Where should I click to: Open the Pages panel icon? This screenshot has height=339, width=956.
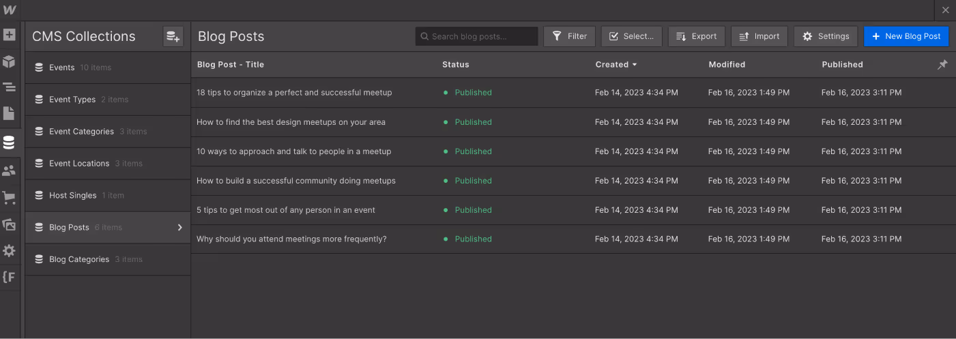coord(9,113)
